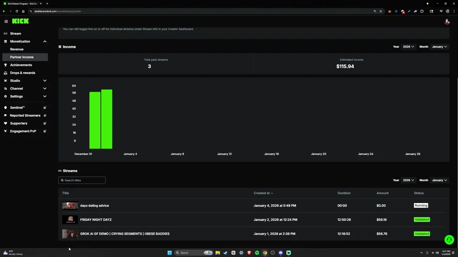458x257 pixels.
Task: Open Chrome three-dot menu
Action: tap(454, 11)
